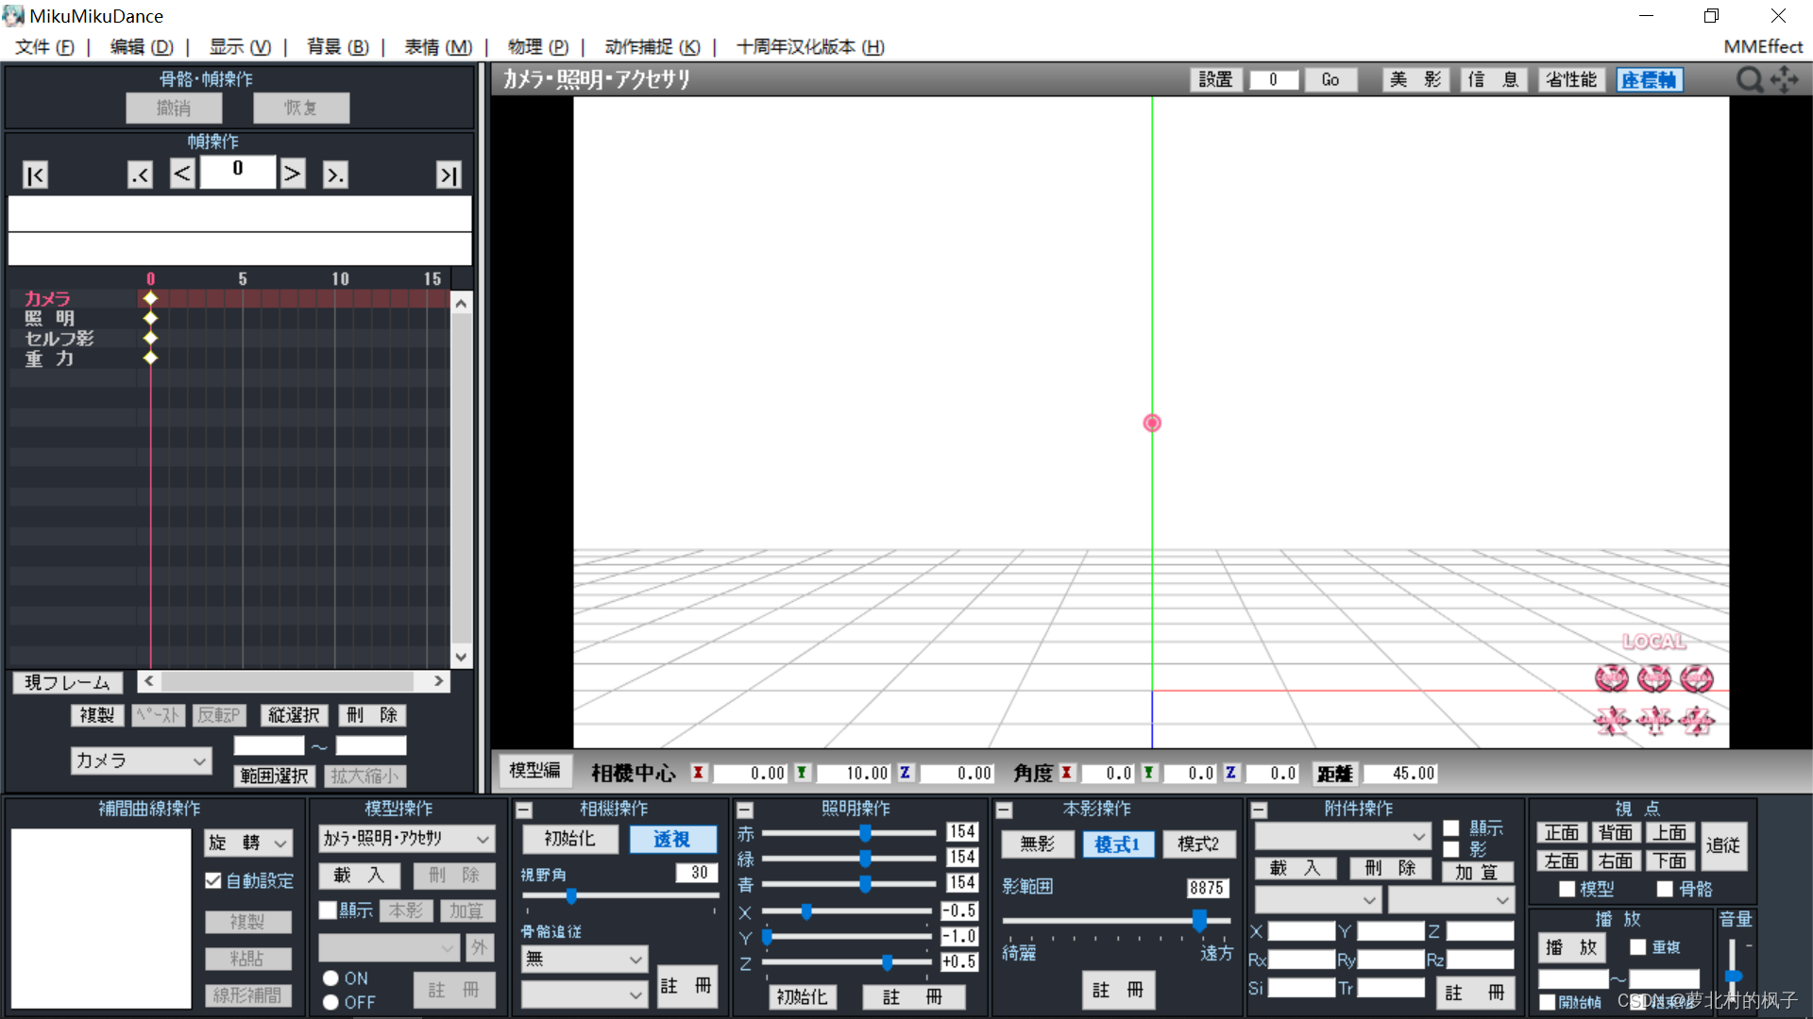1813x1019 pixels.
Task: Click the 播放 play button
Action: pos(1572,947)
